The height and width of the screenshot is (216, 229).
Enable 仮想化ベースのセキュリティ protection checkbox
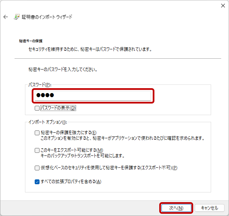tap(37, 168)
